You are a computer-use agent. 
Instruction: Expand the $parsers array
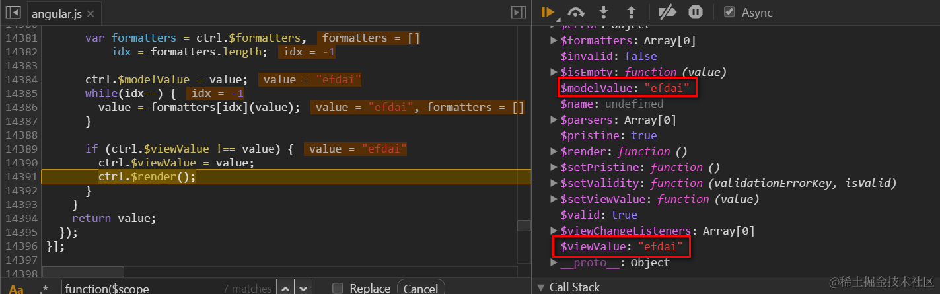[554, 120]
